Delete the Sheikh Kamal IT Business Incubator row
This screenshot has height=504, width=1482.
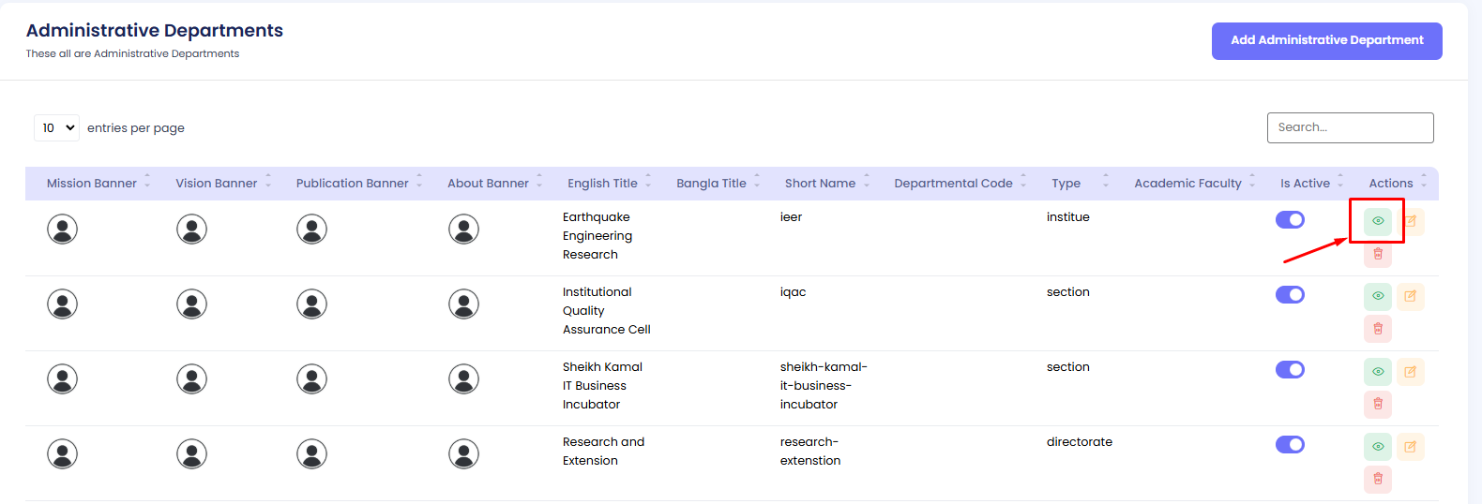(1377, 404)
